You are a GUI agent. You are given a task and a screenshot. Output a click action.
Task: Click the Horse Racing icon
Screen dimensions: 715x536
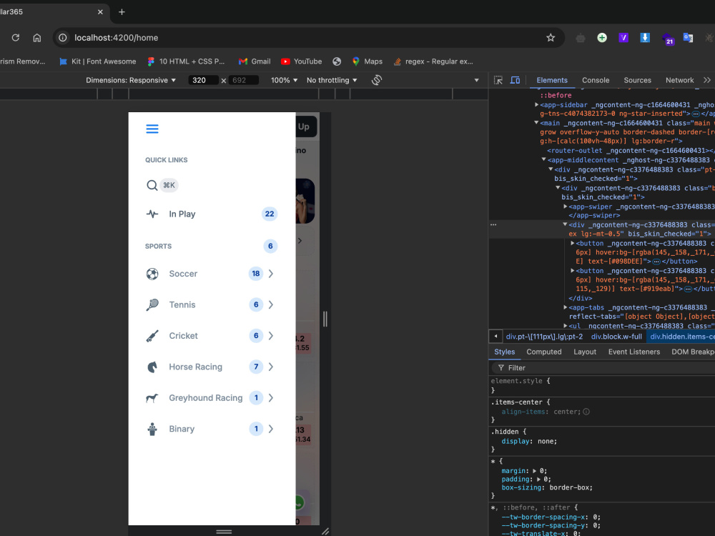(152, 367)
